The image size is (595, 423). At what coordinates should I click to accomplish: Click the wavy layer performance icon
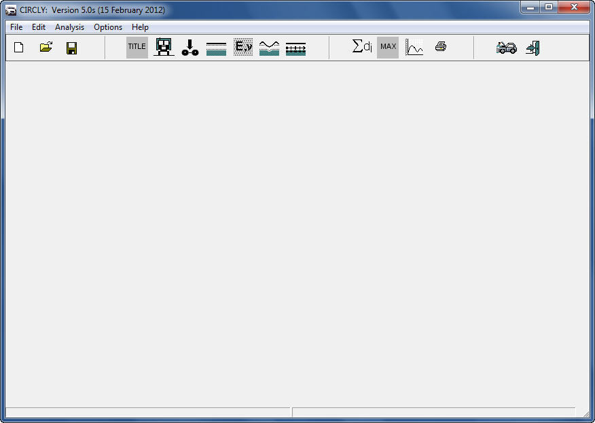(x=269, y=48)
